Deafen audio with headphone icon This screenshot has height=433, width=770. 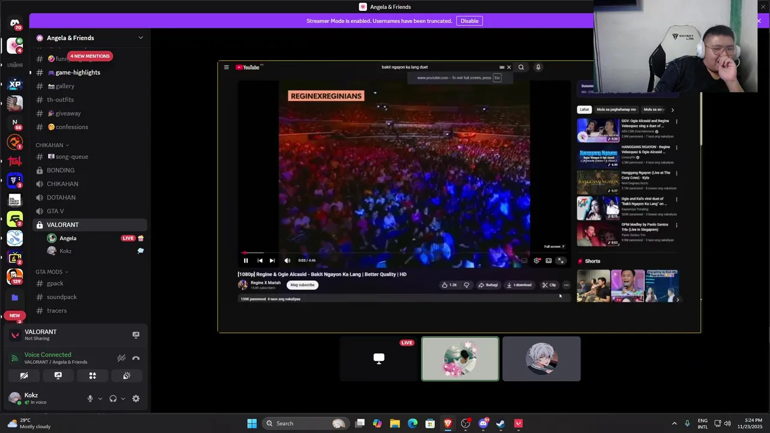click(x=113, y=398)
